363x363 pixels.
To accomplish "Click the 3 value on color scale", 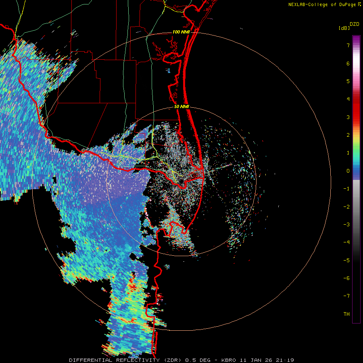I will coord(348,117).
